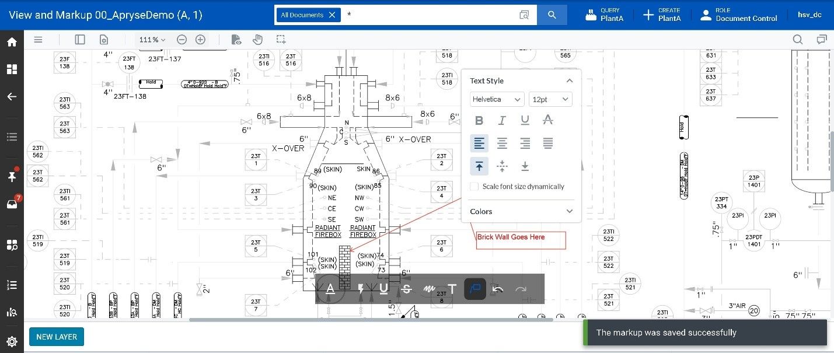The image size is (834, 353).
Task: Open the ROLE Document Control menu
Action: [738, 15]
